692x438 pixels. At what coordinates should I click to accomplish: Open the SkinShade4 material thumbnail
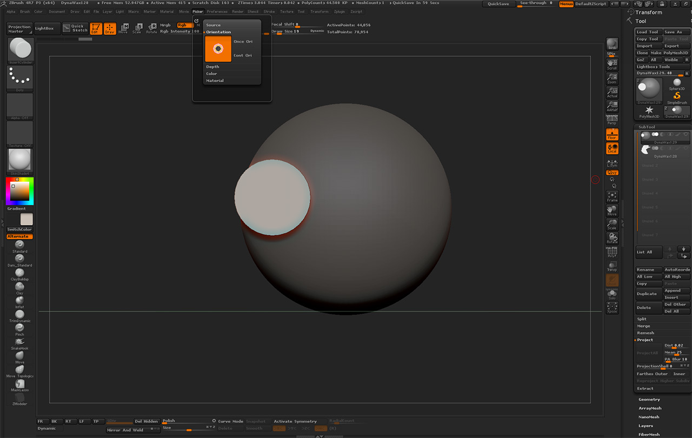(20, 161)
